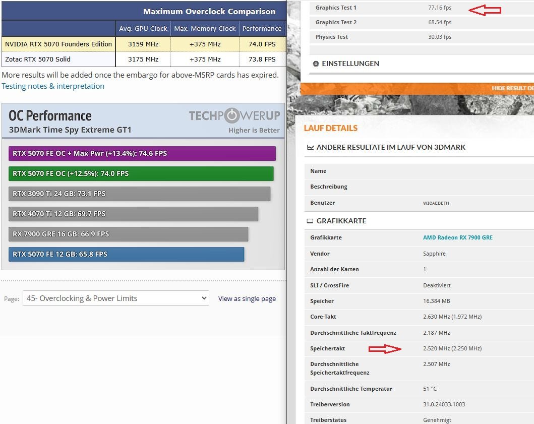Click the blue RTX 5070 FE 12 GB bar
534x424 pixels.
pos(127,254)
